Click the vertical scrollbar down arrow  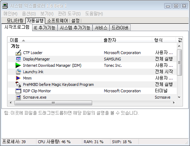coord(179,97)
